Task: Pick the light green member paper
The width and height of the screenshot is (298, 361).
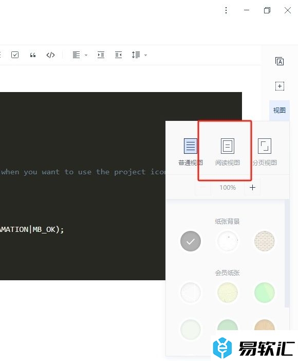Action: coord(265,293)
